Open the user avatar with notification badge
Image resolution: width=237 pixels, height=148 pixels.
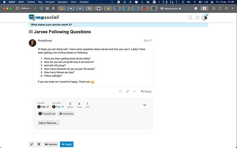point(204,18)
